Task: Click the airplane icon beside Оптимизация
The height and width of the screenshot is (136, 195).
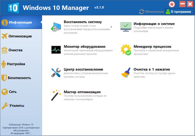Action: [x=4, y=36]
